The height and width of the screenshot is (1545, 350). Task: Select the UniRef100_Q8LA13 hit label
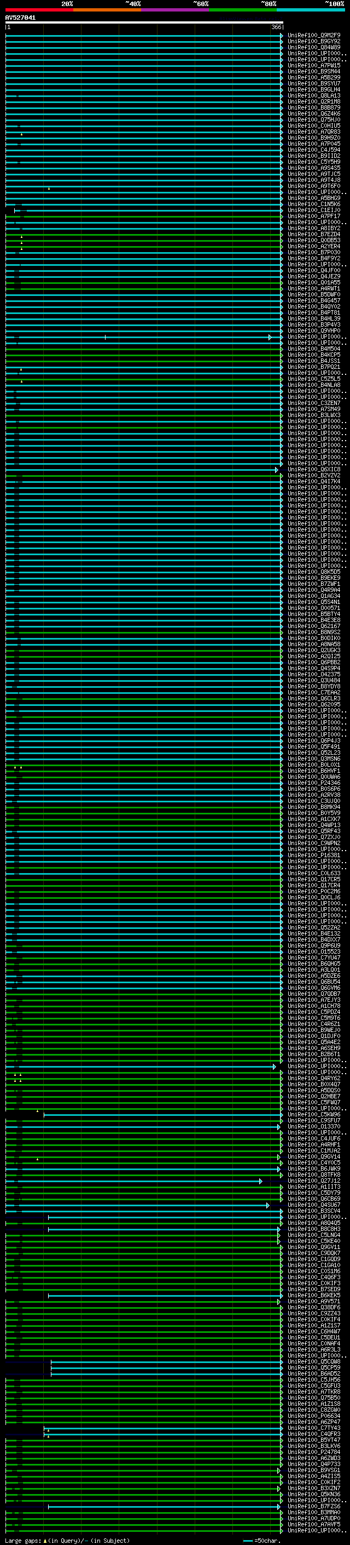(313, 96)
